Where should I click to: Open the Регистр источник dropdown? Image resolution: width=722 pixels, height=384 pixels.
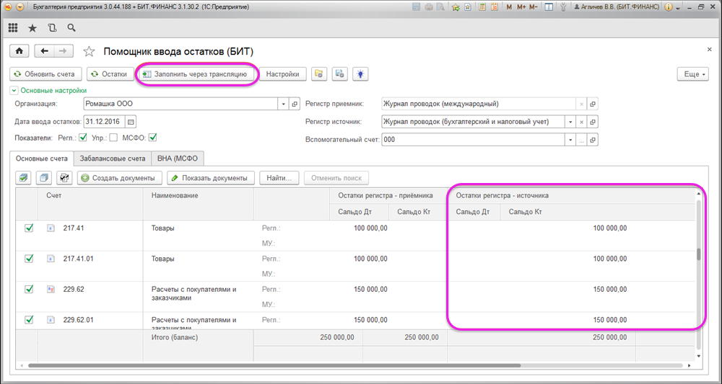point(570,122)
